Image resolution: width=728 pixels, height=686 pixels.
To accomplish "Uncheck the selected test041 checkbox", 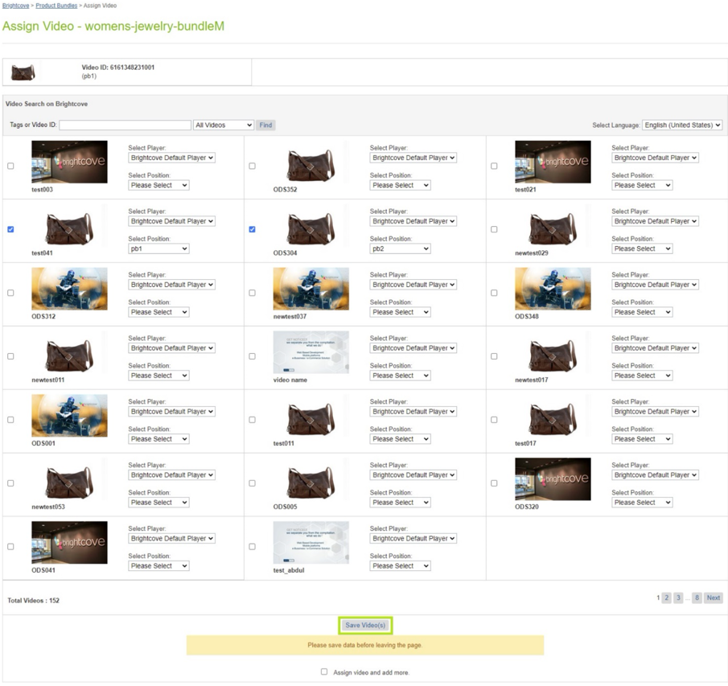I will click(x=10, y=229).
